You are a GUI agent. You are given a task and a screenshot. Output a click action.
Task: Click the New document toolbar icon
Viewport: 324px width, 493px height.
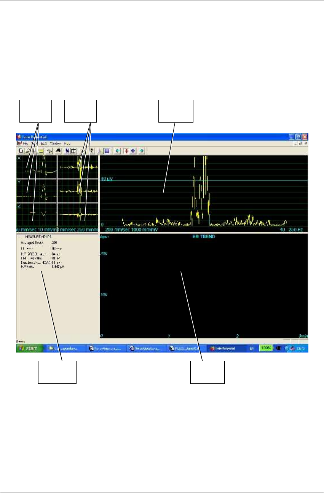click(21, 151)
